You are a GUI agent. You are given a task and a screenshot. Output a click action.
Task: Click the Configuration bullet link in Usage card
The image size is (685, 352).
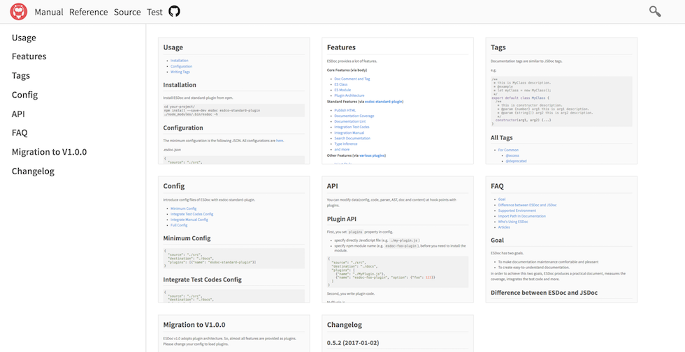coord(181,66)
